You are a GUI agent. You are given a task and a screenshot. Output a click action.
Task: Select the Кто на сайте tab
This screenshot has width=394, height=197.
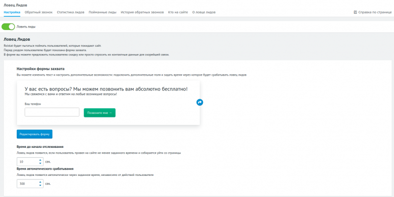pyautogui.click(x=177, y=12)
